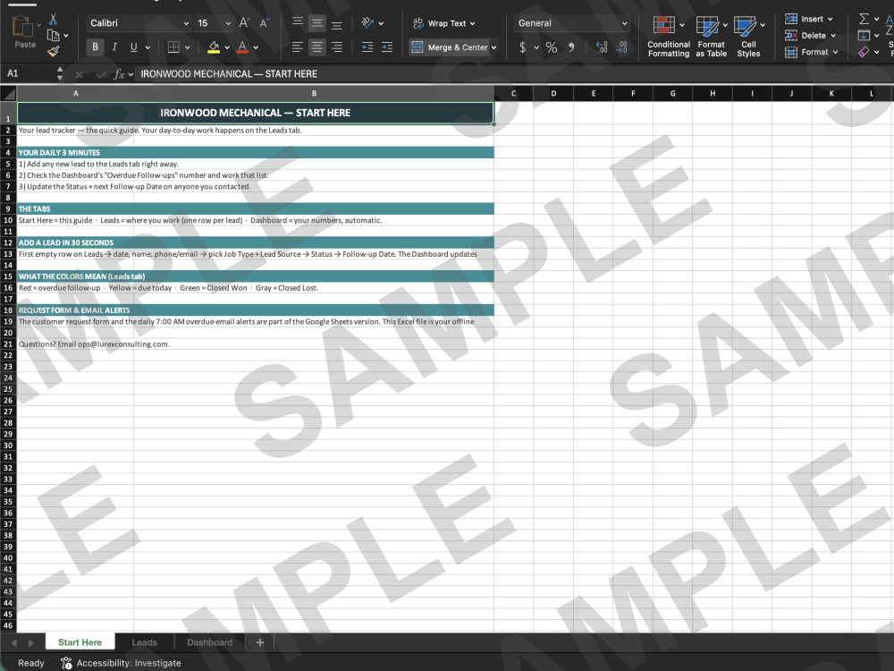Open font size dropdown

pos(228,23)
